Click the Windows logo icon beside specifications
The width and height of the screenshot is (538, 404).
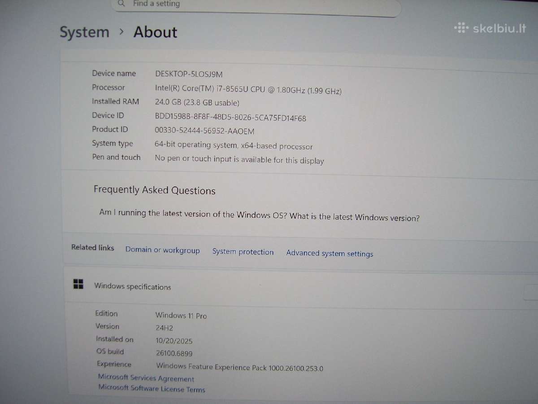tap(78, 284)
